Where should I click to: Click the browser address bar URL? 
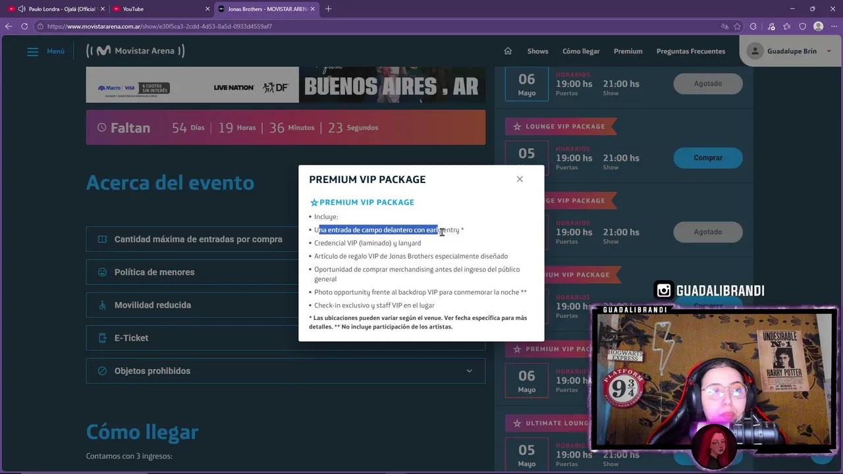[x=159, y=26]
